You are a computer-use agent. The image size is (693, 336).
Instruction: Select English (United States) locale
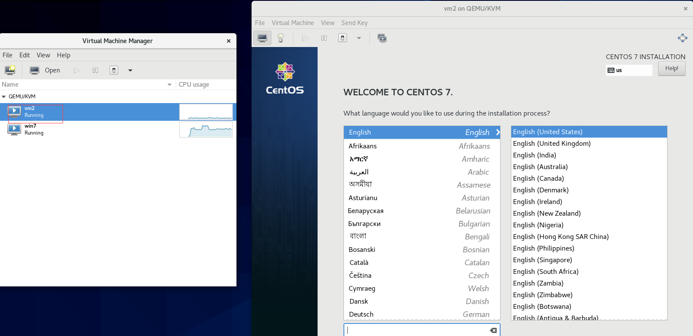(x=589, y=132)
